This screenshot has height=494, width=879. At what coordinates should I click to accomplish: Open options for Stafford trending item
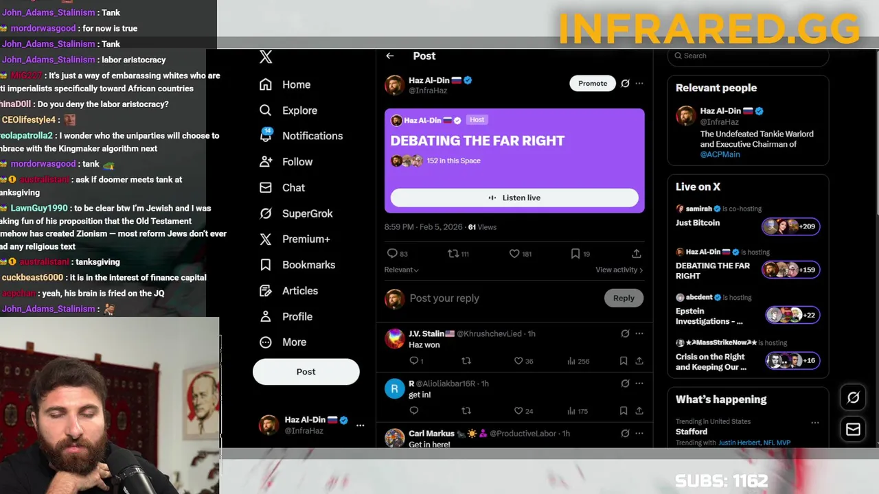click(815, 423)
